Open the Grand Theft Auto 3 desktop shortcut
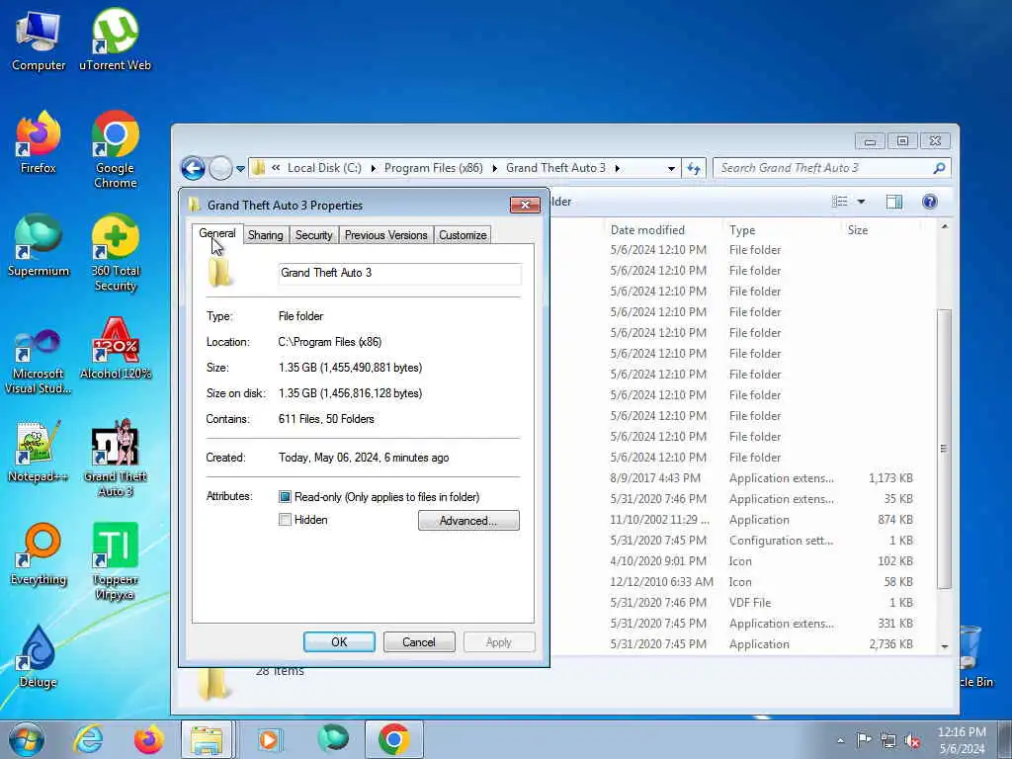 [115, 459]
